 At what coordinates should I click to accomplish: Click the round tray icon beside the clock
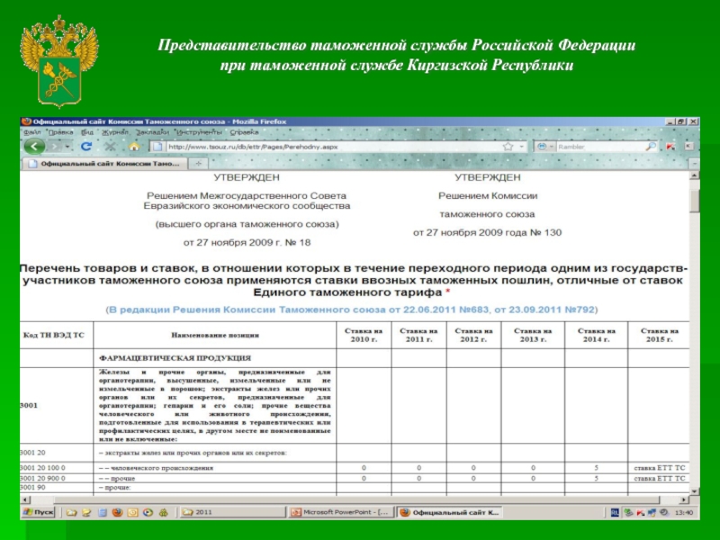[664, 512]
